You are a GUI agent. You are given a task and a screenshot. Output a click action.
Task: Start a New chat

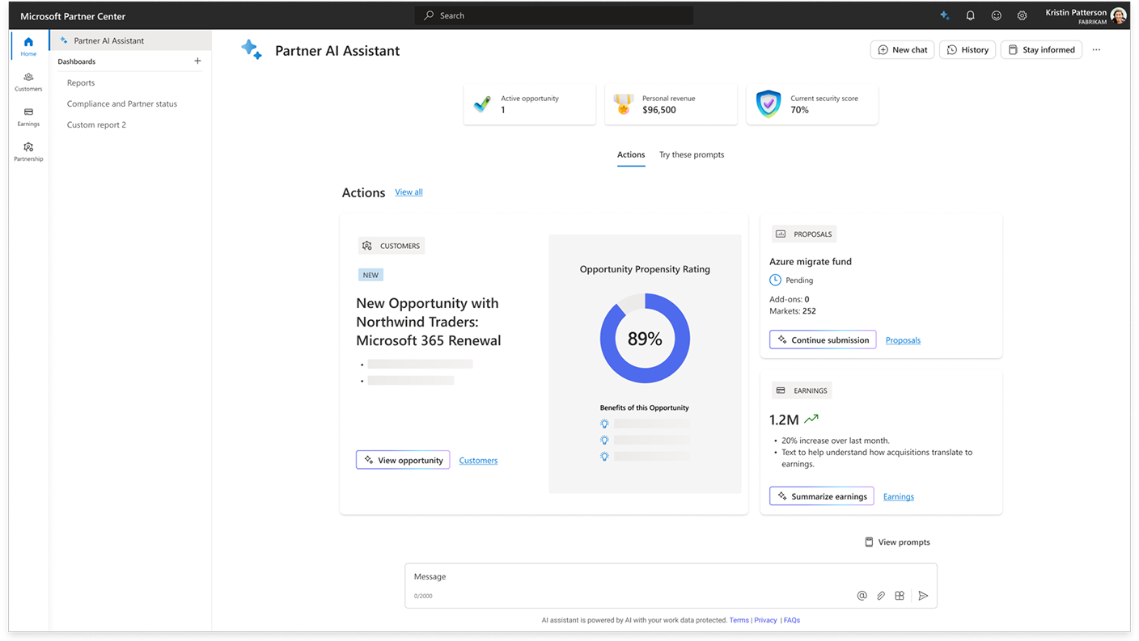[903, 50]
